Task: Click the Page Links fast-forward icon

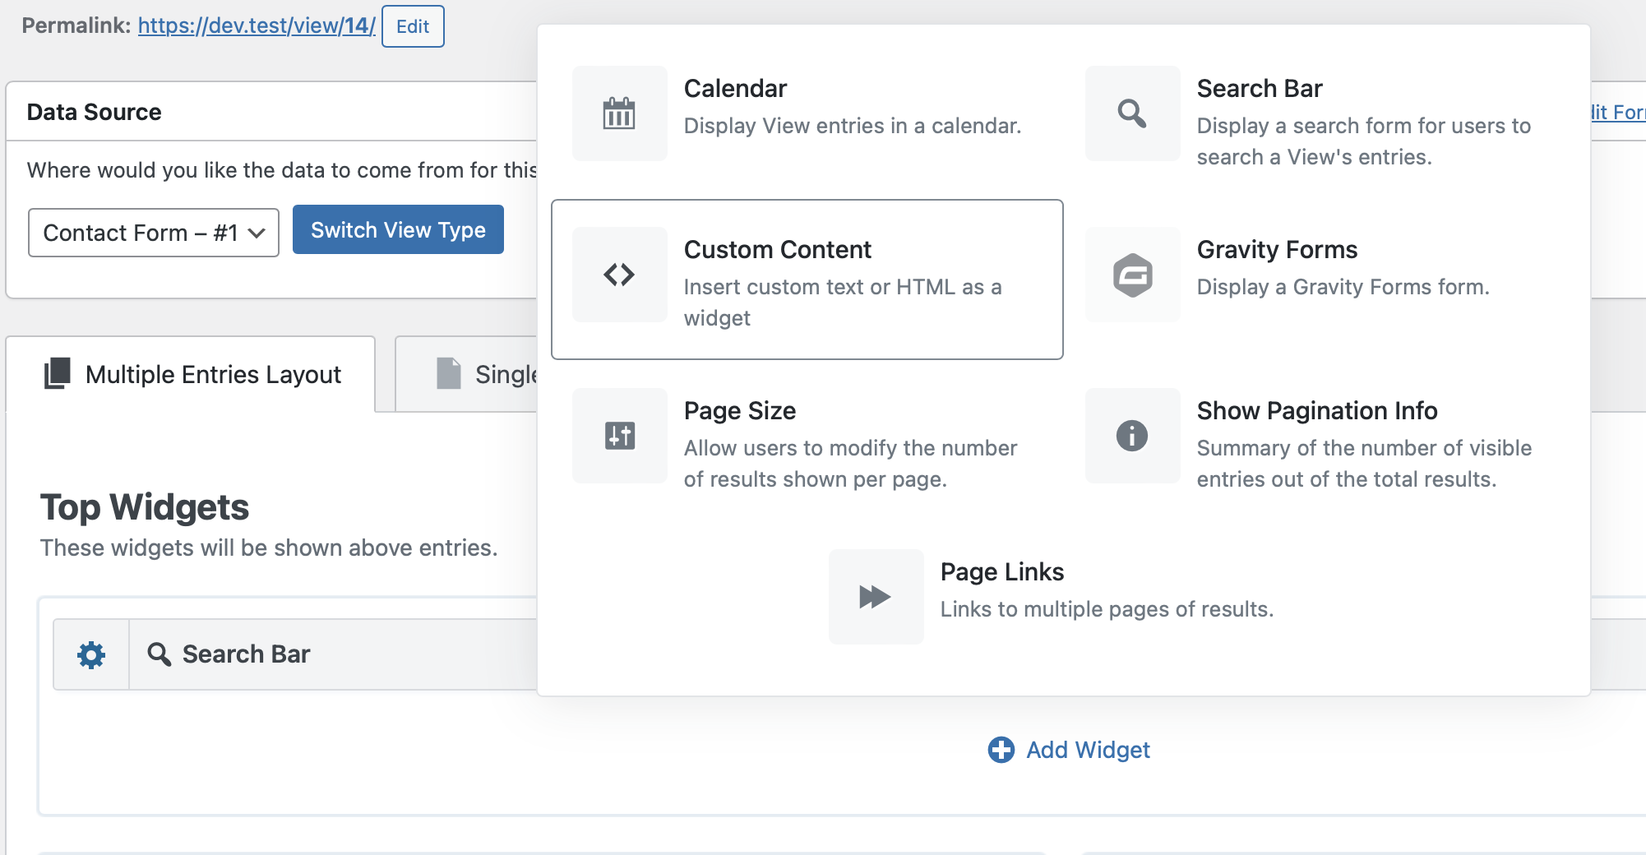Action: pyautogui.click(x=876, y=597)
